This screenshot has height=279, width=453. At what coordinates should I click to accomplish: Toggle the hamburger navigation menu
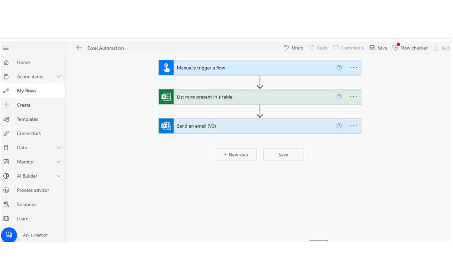[6, 48]
